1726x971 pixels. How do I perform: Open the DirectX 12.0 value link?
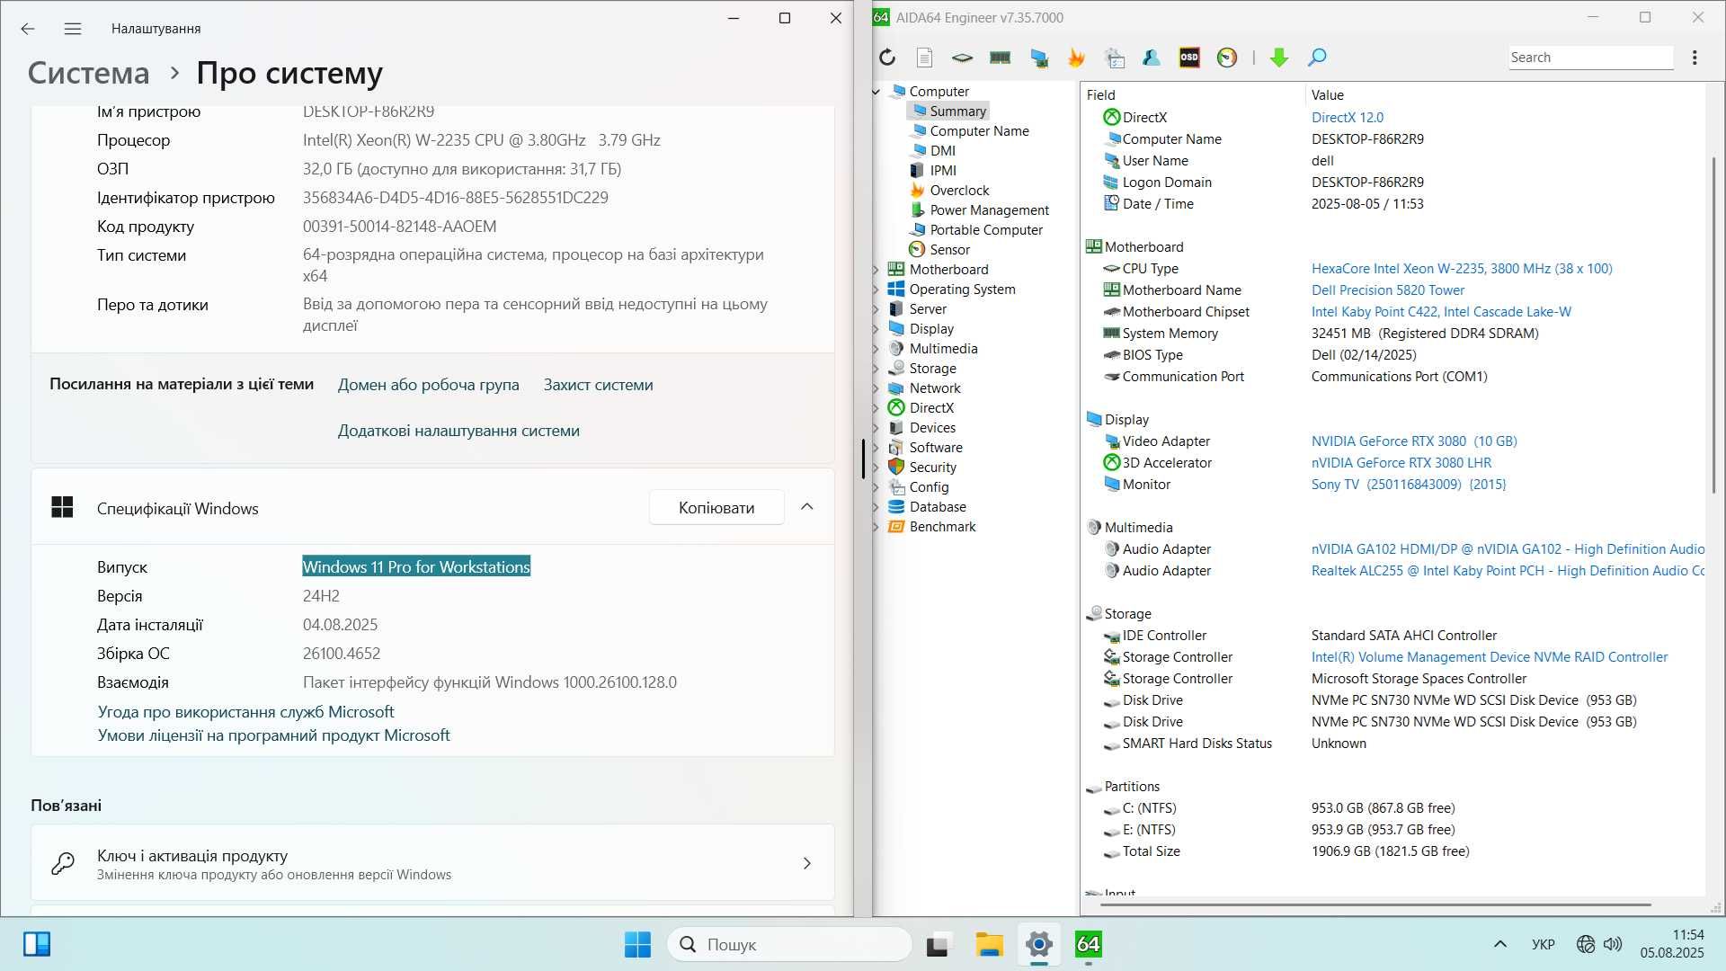1347,118
